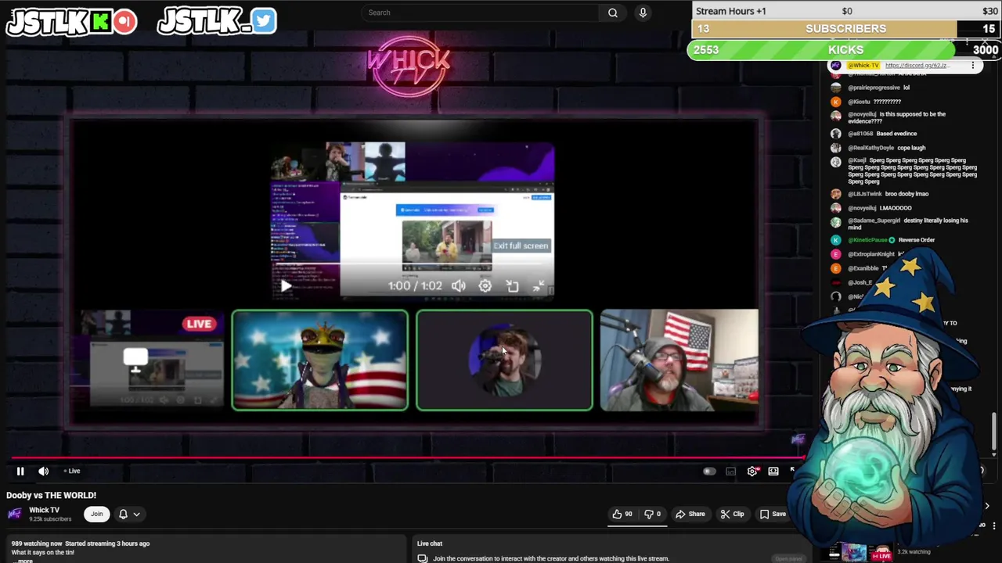Toggle autoplay switch in player controls

click(x=709, y=471)
